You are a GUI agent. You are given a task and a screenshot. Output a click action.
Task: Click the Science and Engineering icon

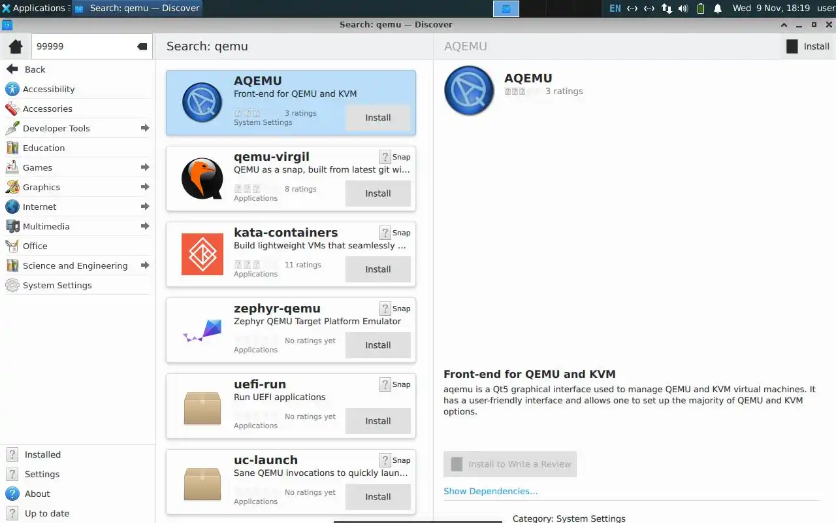[x=12, y=265]
